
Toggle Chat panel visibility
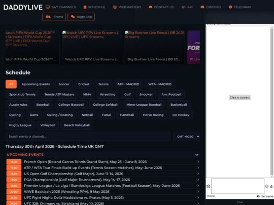coord(81,17)
